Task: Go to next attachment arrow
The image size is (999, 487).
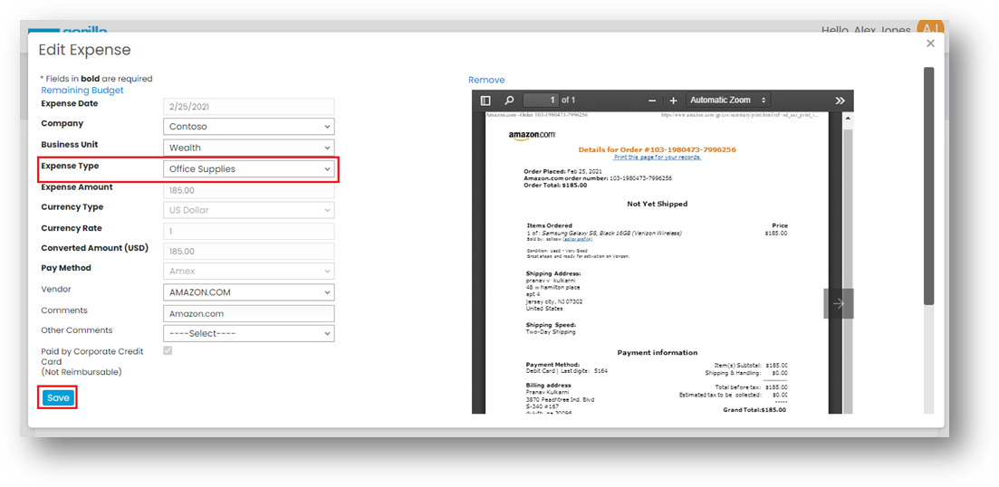Action: tap(839, 303)
